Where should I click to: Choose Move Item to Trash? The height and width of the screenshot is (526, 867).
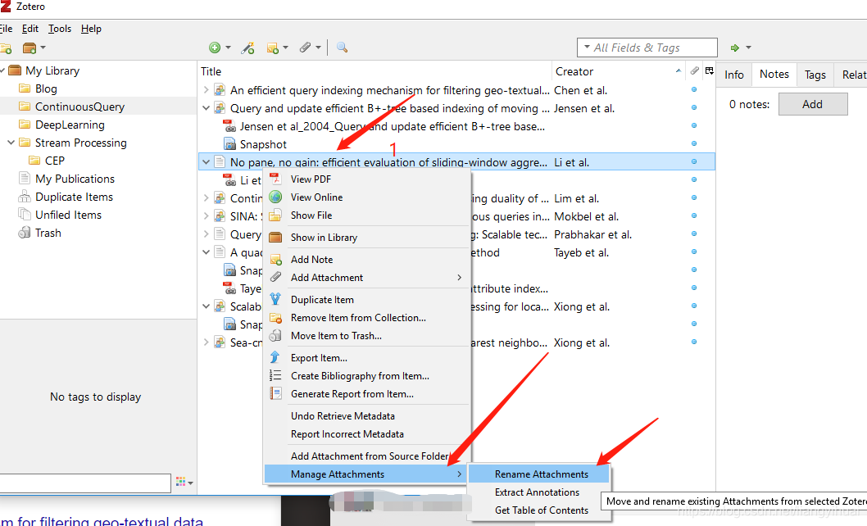(x=366, y=336)
